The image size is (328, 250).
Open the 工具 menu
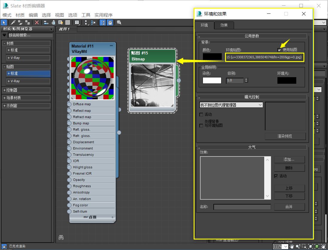click(x=86, y=15)
